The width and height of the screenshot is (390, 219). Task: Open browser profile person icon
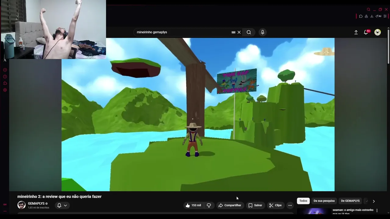[x=366, y=16]
